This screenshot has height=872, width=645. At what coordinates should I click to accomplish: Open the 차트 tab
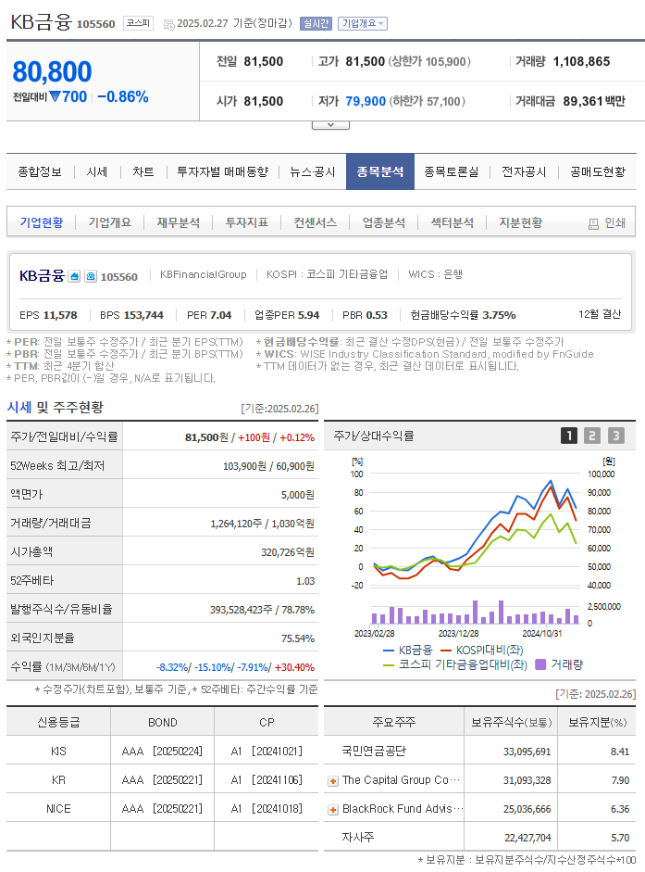(143, 171)
